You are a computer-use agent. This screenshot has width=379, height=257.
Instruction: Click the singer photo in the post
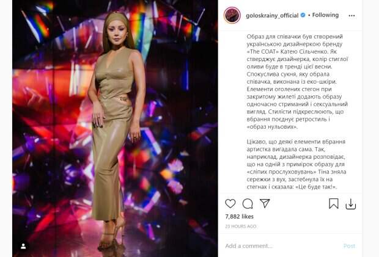115,128
